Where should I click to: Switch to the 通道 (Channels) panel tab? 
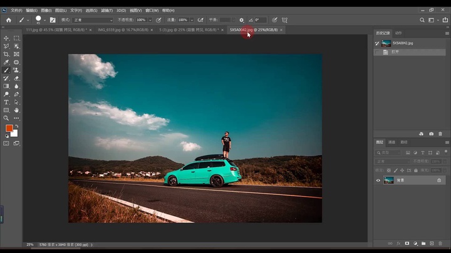tap(392, 142)
